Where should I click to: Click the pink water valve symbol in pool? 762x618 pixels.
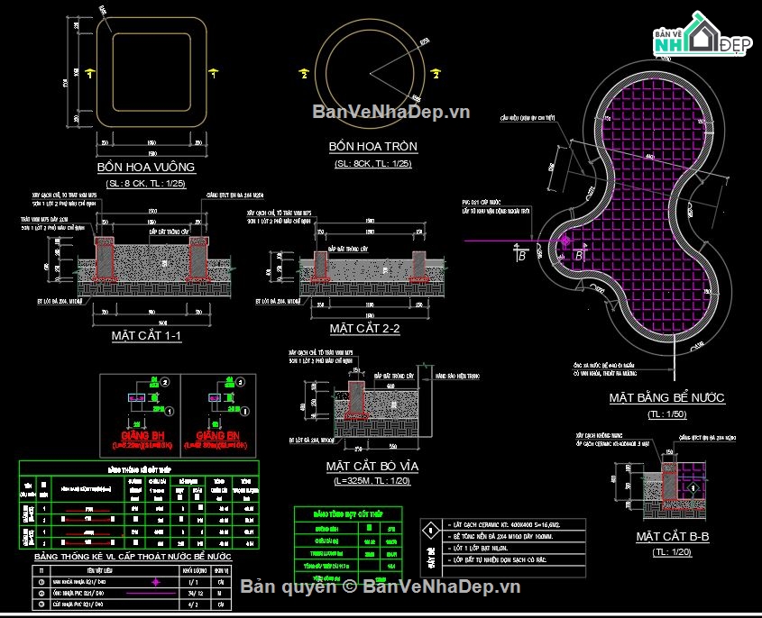564,241
